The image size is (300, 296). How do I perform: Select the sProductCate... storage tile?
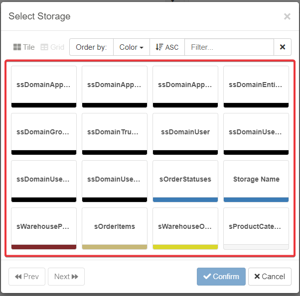(256, 227)
